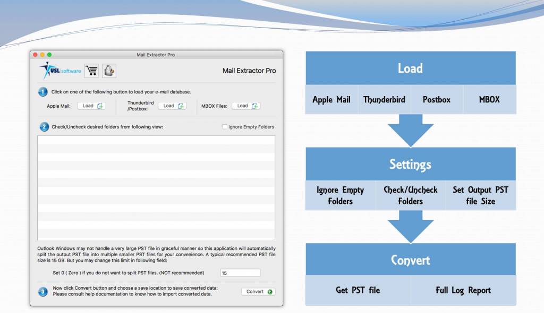544x313 pixels.
Task: Click the PST split size field
Action: (x=240, y=273)
